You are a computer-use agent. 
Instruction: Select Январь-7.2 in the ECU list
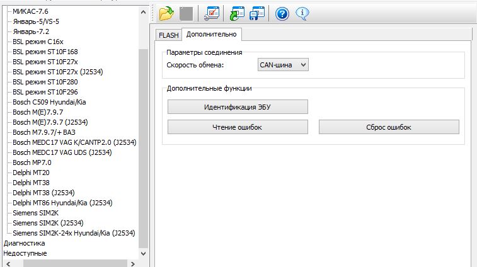click(x=32, y=31)
